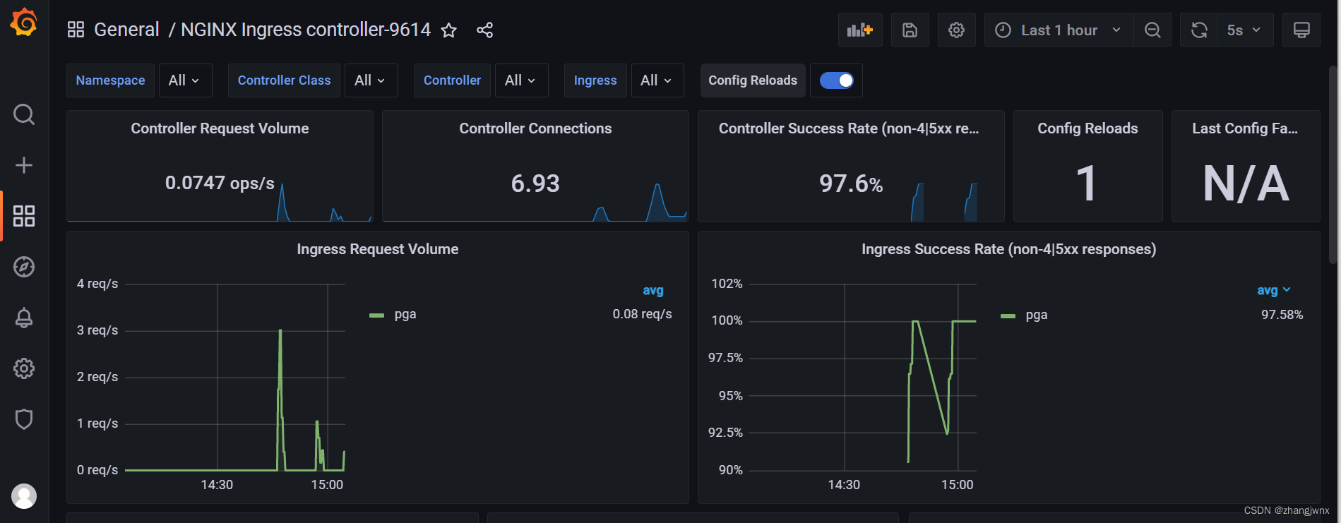Screen dimensions: 1341x523
Task: Click the Namespace variable label
Action: [110, 80]
